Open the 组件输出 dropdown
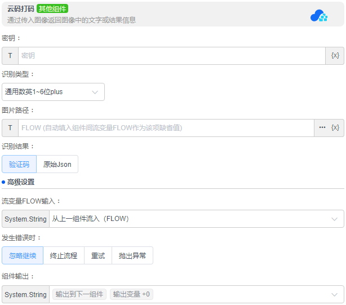The height and width of the screenshot is (305, 346). pos(197,294)
